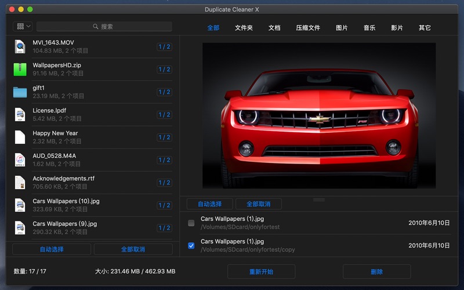This screenshot has width=464, height=290.
Task: Toggle the 1 / 2 badge for MVI_1643.MOV
Action: tap(164, 47)
